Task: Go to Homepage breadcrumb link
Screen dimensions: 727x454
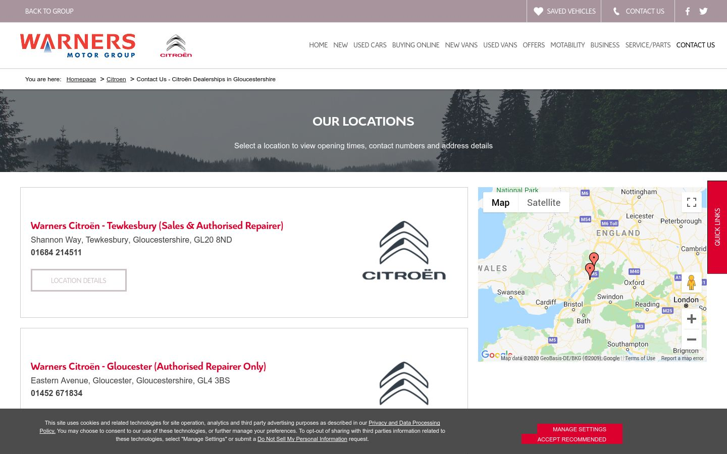Action: [x=81, y=79]
